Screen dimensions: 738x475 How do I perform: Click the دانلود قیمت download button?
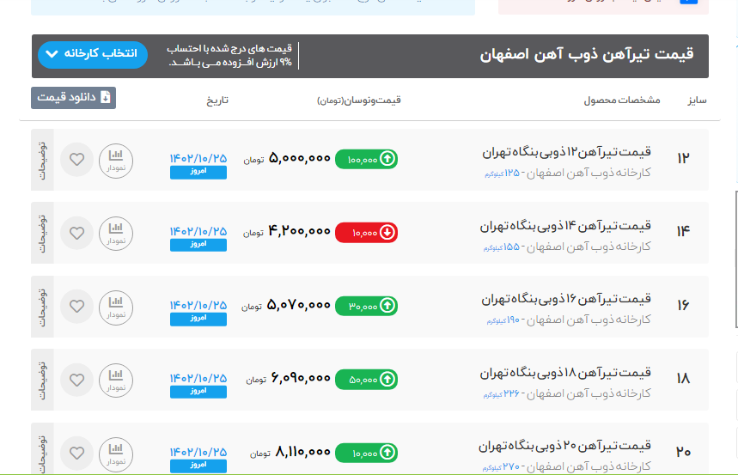click(x=73, y=98)
